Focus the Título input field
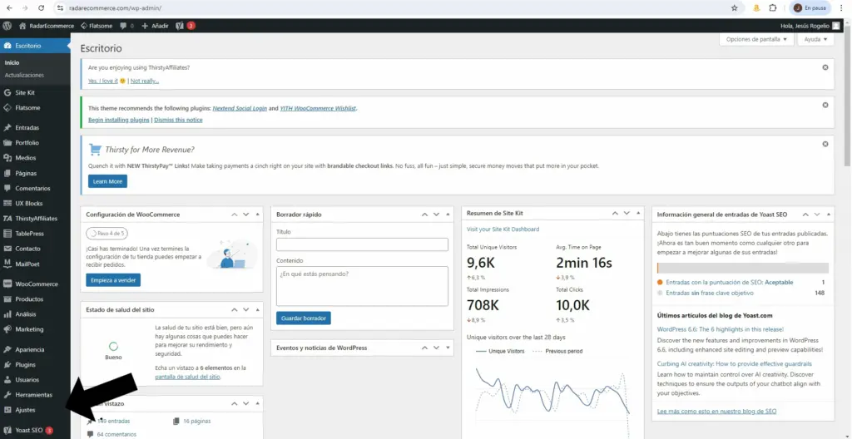This screenshot has width=852, height=439. coord(362,244)
